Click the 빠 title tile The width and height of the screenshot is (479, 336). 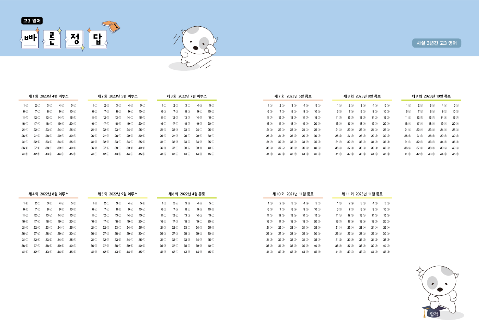click(30, 39)
